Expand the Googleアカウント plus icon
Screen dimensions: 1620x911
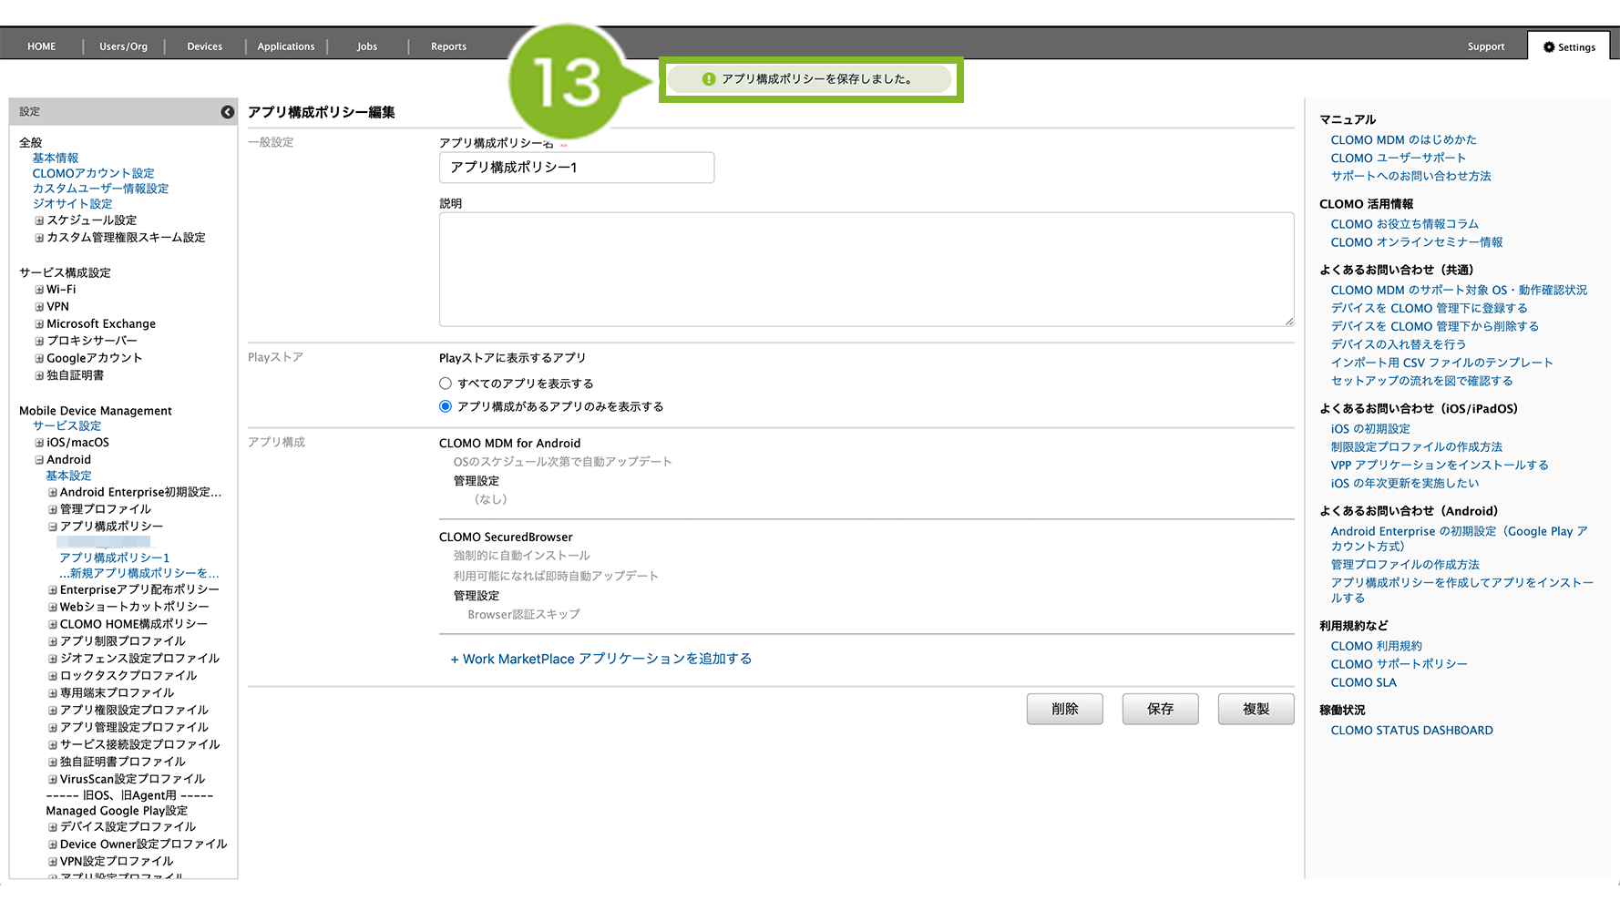[39, 358]
